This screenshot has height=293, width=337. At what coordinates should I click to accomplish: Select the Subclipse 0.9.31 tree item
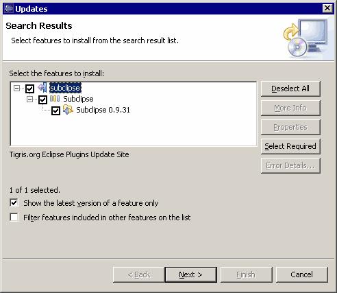tap(103, 110)
